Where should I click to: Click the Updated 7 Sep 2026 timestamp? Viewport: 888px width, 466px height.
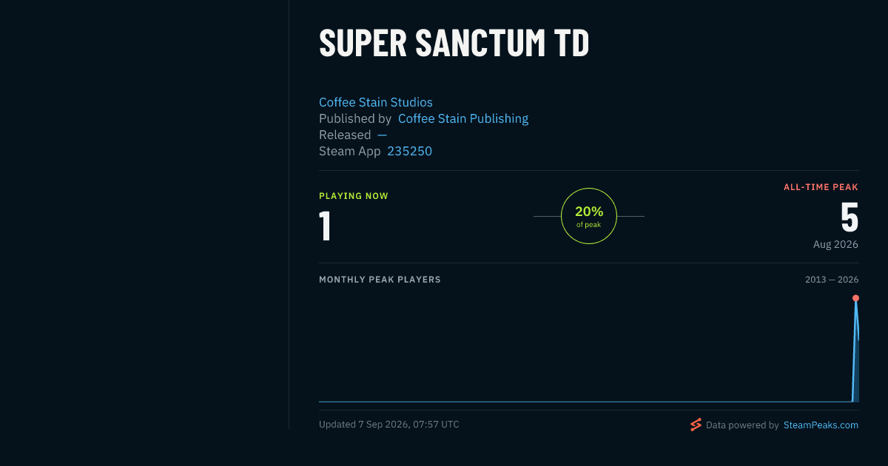[x=389, y=425]
